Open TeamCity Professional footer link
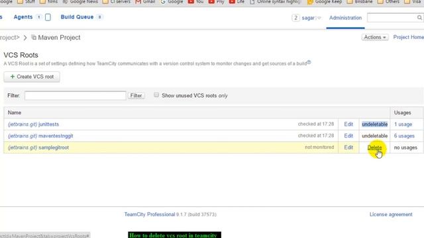The width and height of the screenshot is (424, 238). click(150, 214)
